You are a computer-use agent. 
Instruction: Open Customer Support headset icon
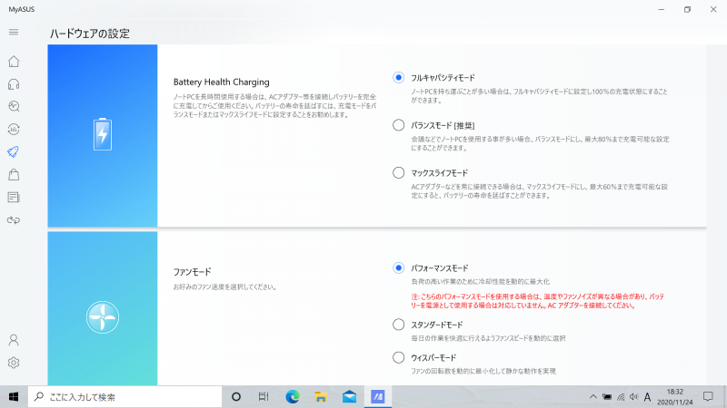click(14, 84)
